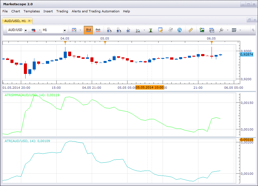Open the Templates menu
Screen dimensions: 258x186
(32, 11)
